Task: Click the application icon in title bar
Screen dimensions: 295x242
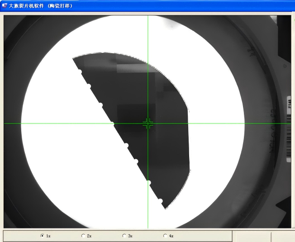Action: pos(4,6)
